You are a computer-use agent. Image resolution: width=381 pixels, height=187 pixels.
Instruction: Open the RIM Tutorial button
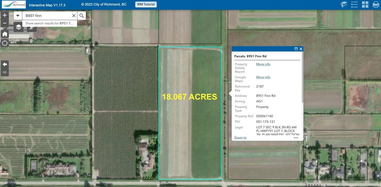(146, 4)
